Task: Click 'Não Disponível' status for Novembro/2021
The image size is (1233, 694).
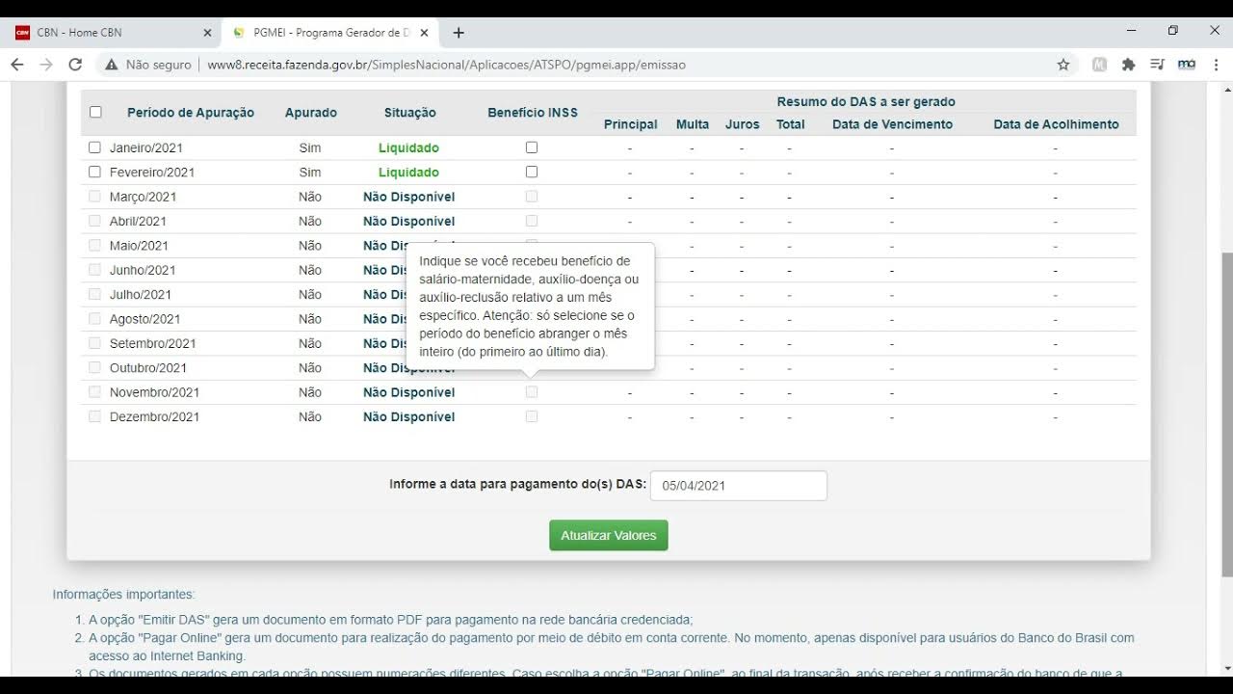Action: click(408, 392)
